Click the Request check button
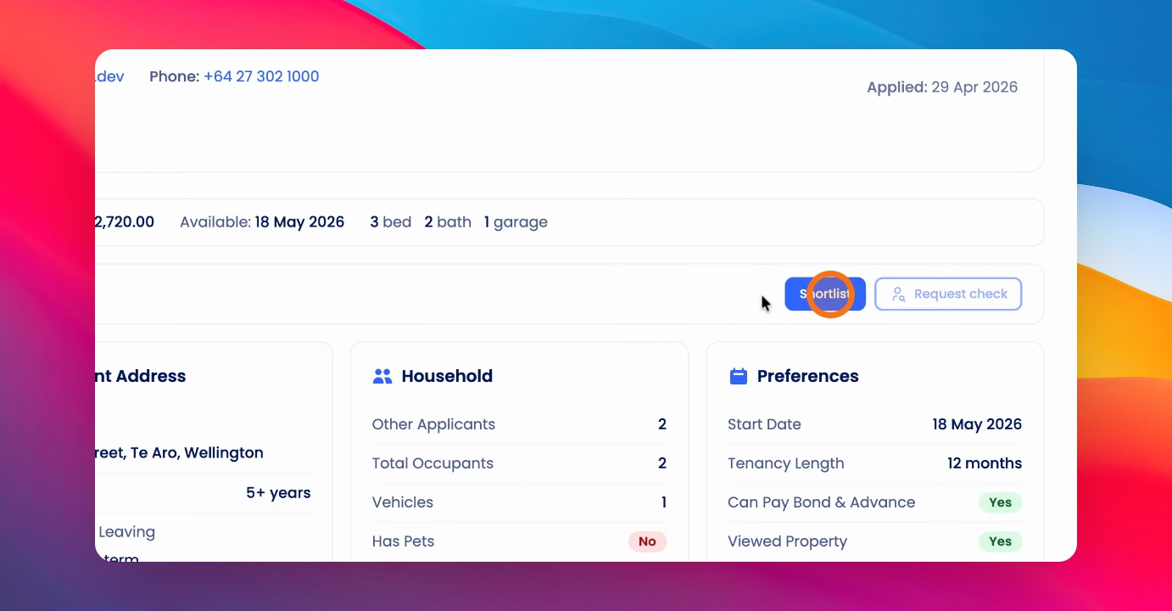The image size is (1172, 611). pos(948,294)
